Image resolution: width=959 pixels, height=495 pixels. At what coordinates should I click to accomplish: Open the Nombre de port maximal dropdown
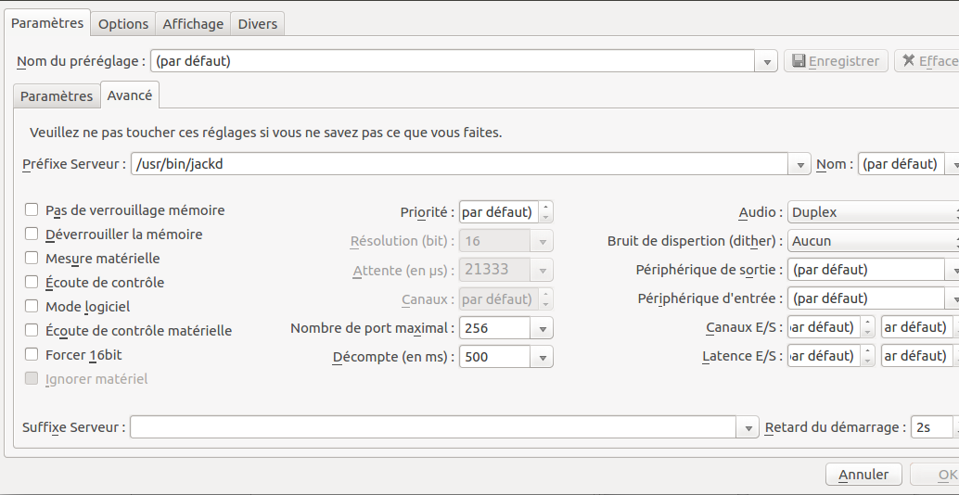pyautogui.click(x=543, y=328)
